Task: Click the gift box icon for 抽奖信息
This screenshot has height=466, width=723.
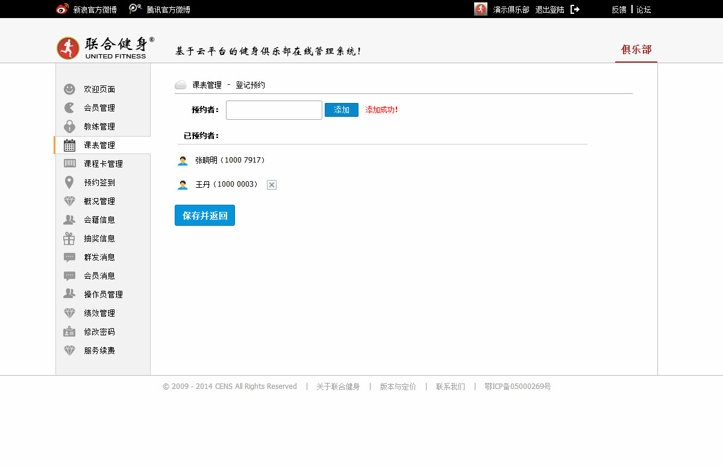Action: click(69, 238)
